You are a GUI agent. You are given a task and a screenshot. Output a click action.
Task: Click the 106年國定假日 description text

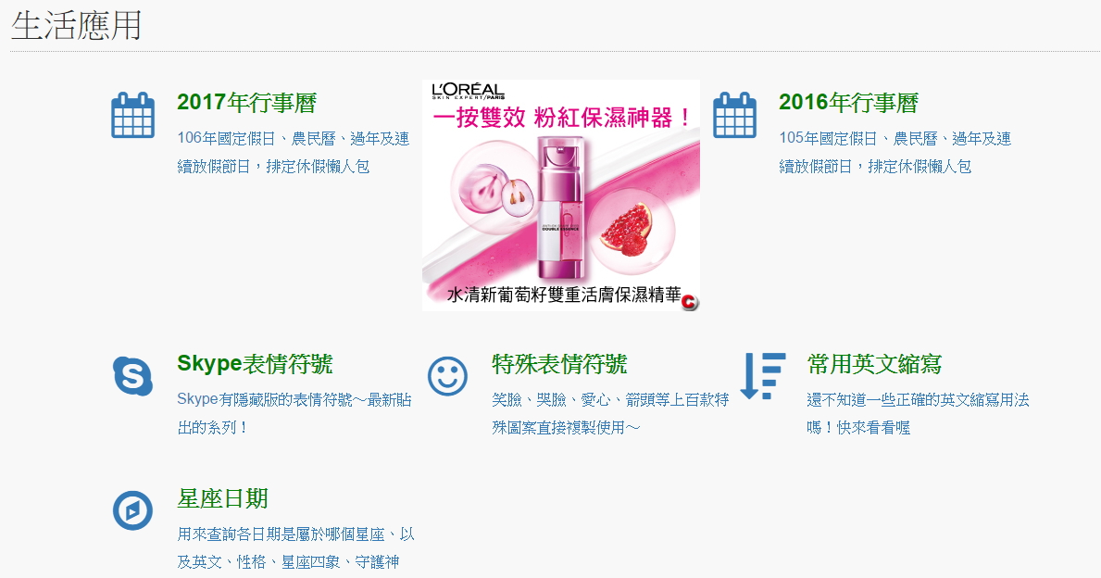click(293, 153)
